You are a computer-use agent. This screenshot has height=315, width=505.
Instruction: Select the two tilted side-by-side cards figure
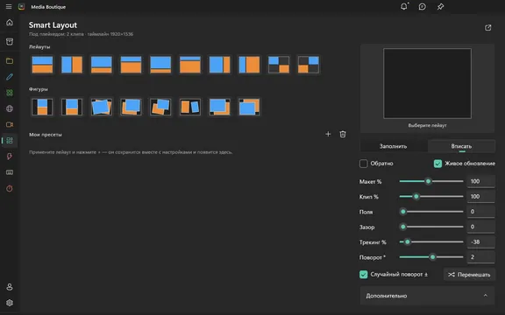[x=190, y=107]
